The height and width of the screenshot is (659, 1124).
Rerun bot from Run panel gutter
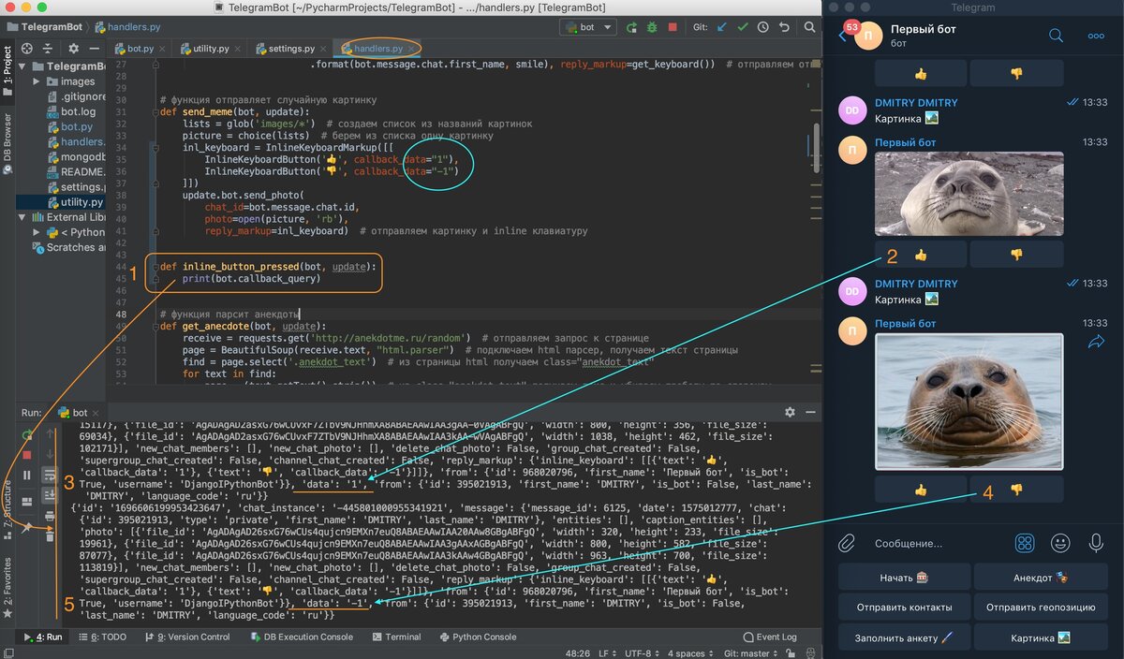[26, 435]
